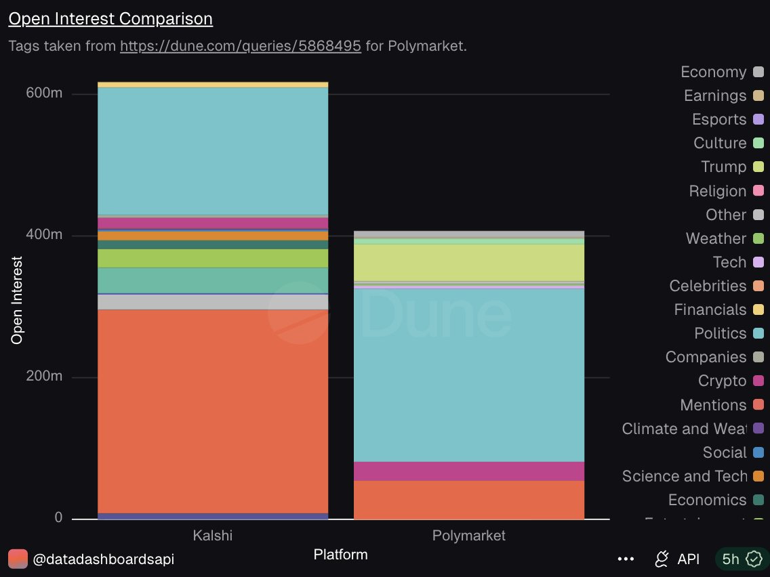Click the verified checkmark icon beside 5h
Viewport: 770px width, 577px height.
754,559
